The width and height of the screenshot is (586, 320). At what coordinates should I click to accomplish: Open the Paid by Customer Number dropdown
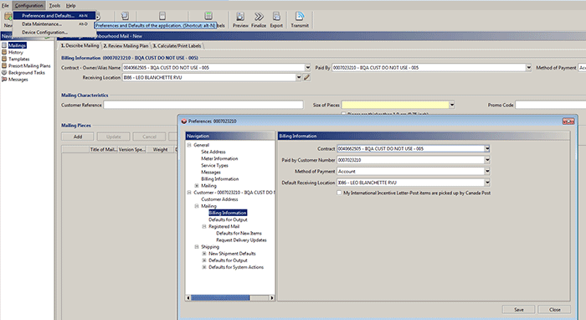point(487,160)
